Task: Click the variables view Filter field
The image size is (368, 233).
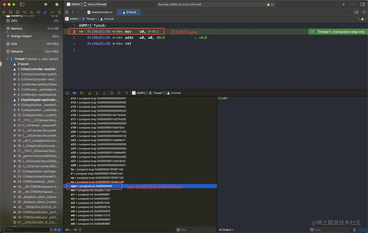Action: point(196,230)
